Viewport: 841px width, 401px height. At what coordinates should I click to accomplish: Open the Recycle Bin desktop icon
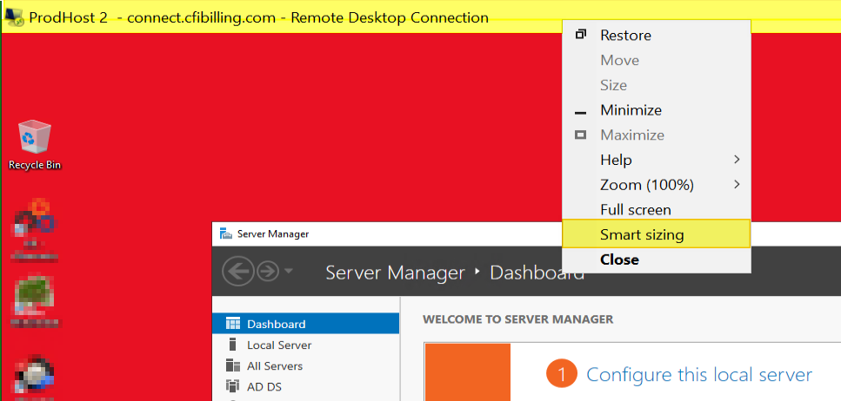(x=34, y=145)
